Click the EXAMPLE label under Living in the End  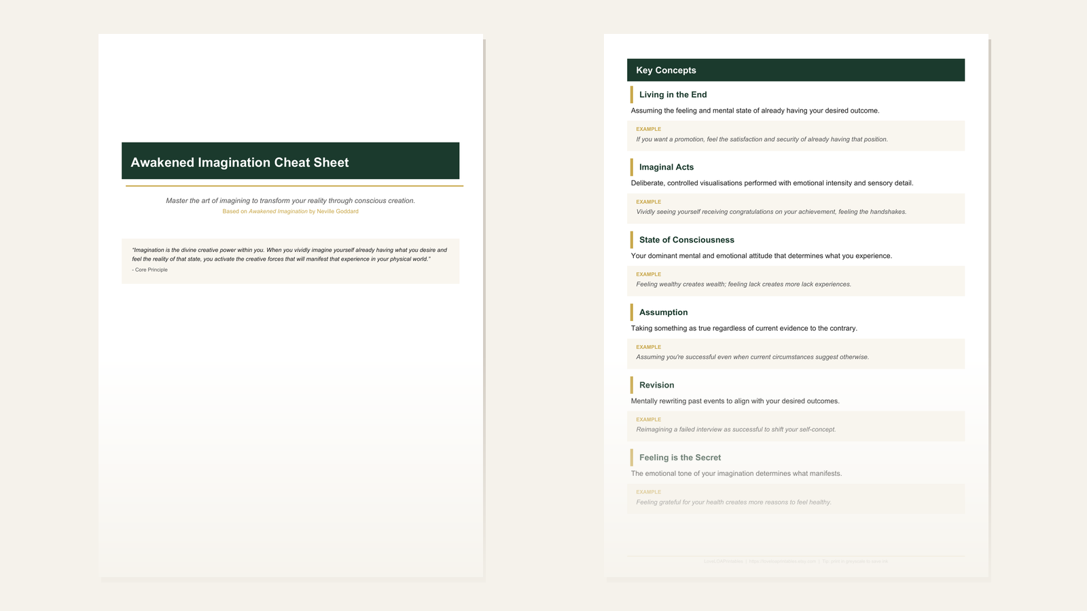(x=648, y=129)
